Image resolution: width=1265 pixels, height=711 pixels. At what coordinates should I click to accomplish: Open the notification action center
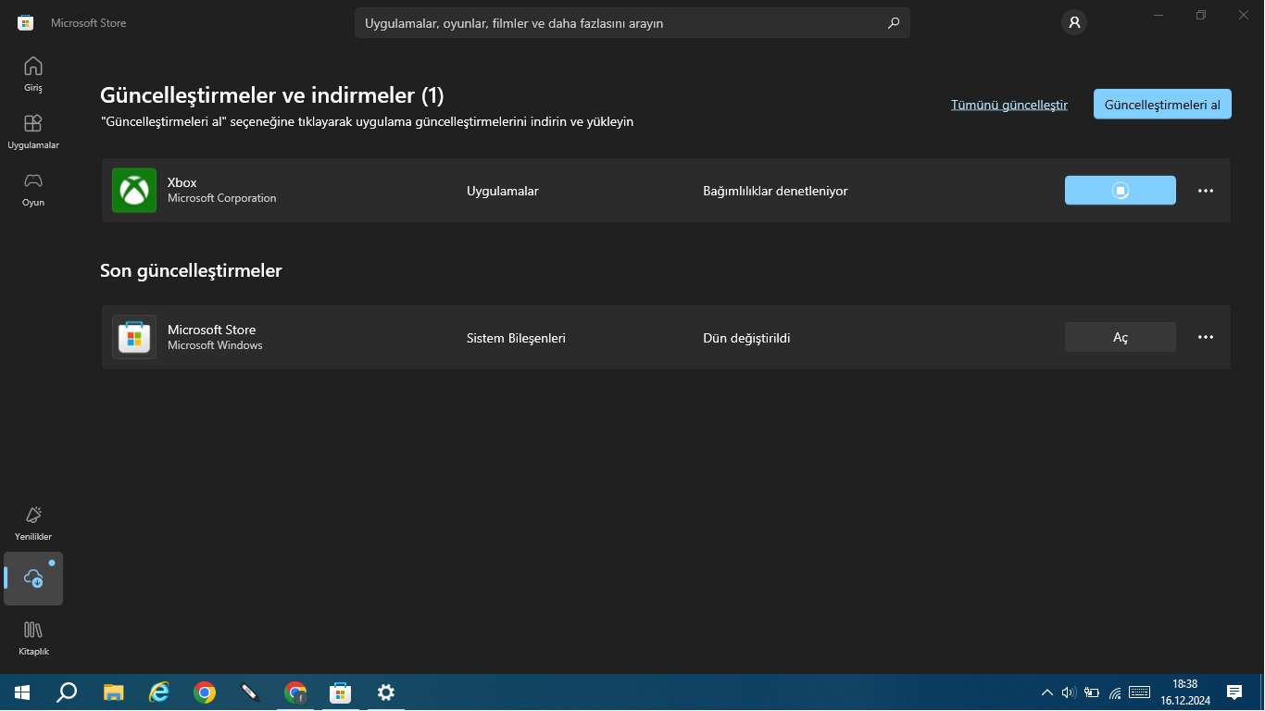(1234, 692)
